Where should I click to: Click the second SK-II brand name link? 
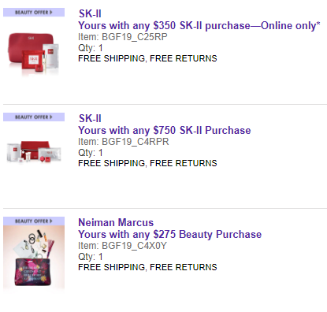click(90, 118)
